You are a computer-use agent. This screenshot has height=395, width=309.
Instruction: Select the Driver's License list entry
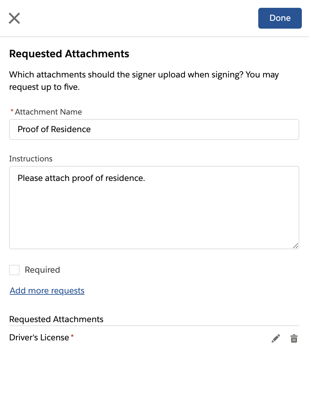pos(39,338)
